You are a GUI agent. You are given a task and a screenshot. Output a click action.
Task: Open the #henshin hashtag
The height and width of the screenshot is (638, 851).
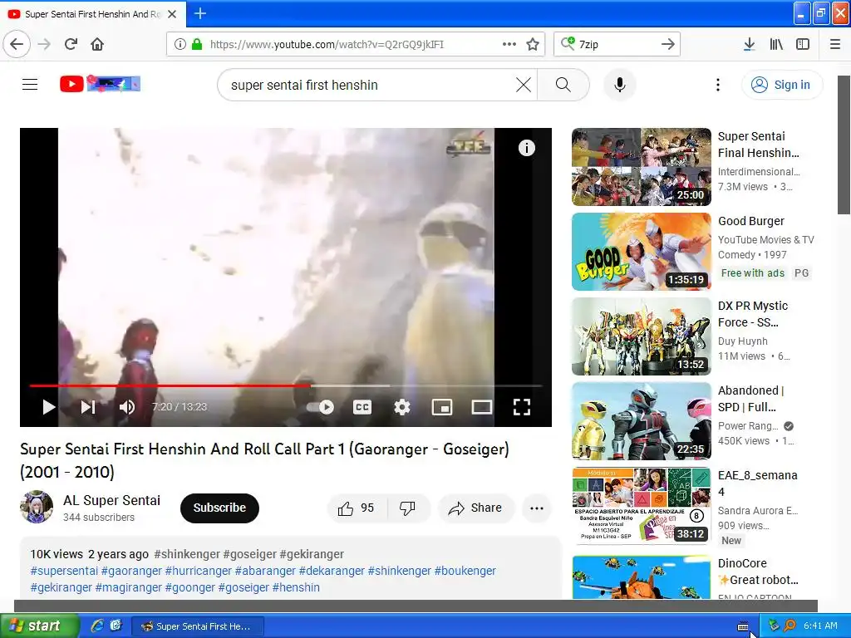[x=296, y=587]
